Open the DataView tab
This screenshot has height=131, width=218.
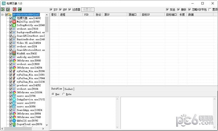57,89
